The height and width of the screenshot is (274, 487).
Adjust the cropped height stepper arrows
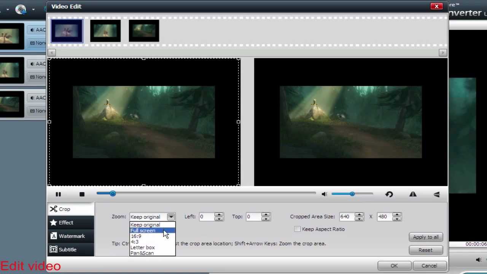point(397,217)
